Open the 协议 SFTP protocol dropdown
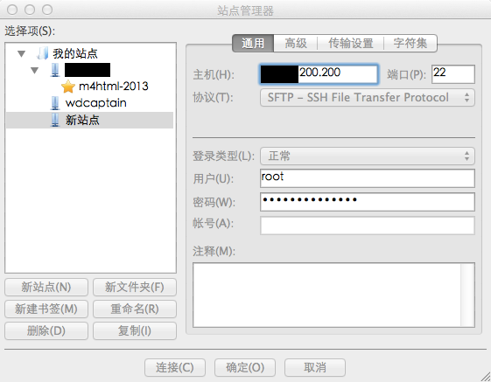The height and width of the screenshot is (382, 491). click(368, 98)
